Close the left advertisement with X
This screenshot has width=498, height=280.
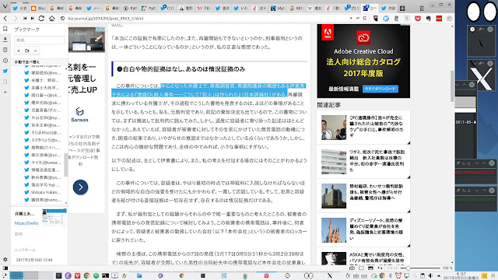click(103, 29)
